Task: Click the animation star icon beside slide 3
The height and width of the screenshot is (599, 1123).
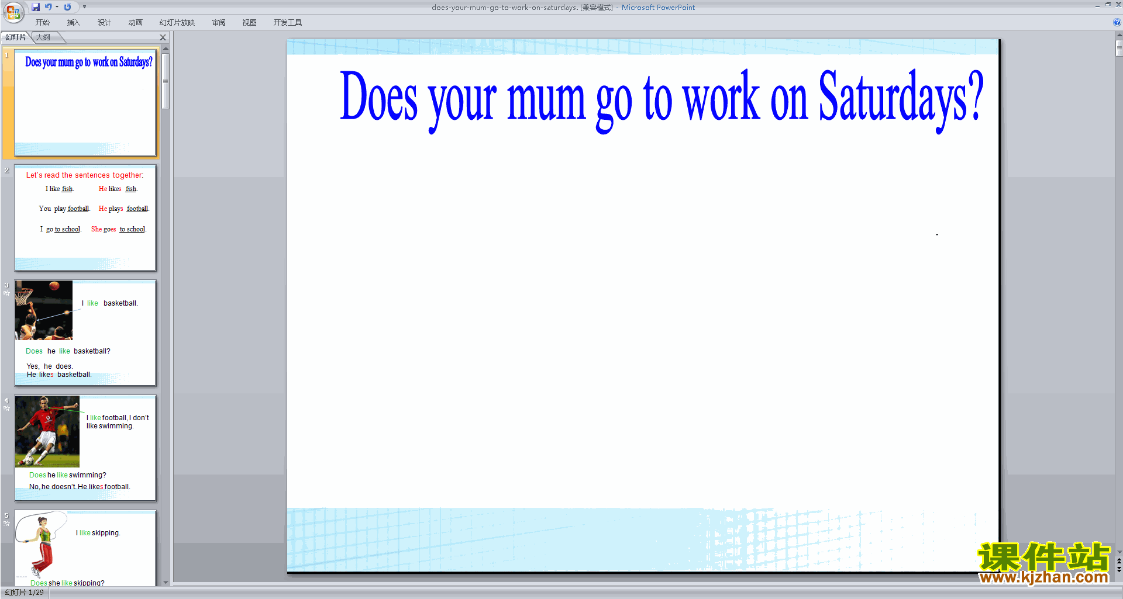Action: [x=6, y=293]
